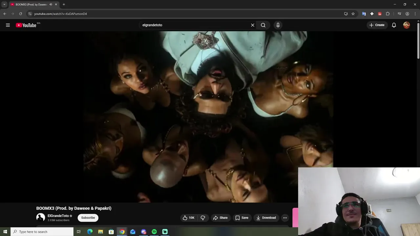The image size is (420, 236).
Task: Start voice search with the microphone
Action: click(278, 25)
